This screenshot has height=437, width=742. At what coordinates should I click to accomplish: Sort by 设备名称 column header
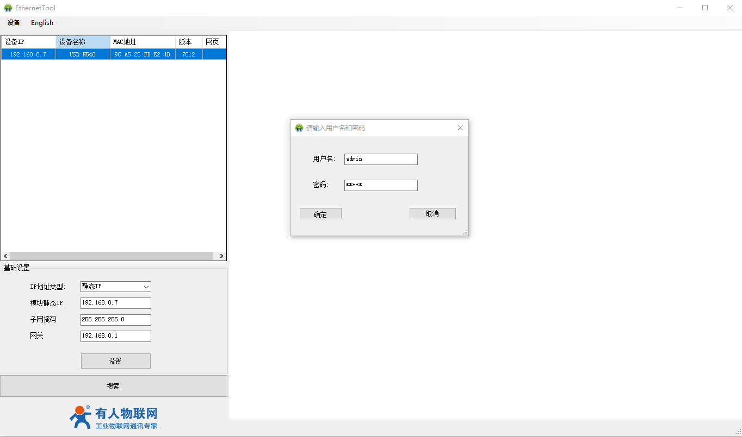pos(83,42)
